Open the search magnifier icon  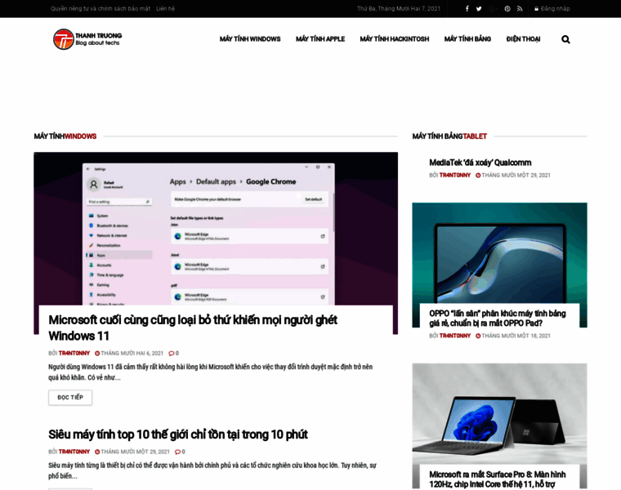pos(565,39)
